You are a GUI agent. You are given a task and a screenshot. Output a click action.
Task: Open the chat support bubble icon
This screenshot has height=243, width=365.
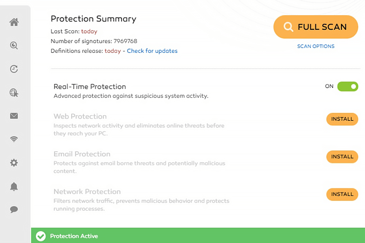[14, 209]
